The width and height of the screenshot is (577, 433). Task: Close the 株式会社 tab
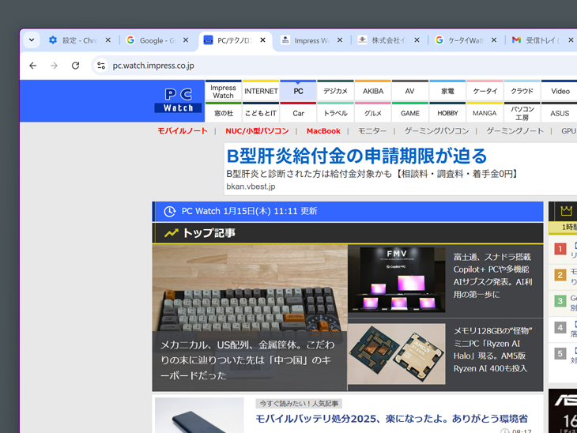pyautogui.click(x=417, y=40)
